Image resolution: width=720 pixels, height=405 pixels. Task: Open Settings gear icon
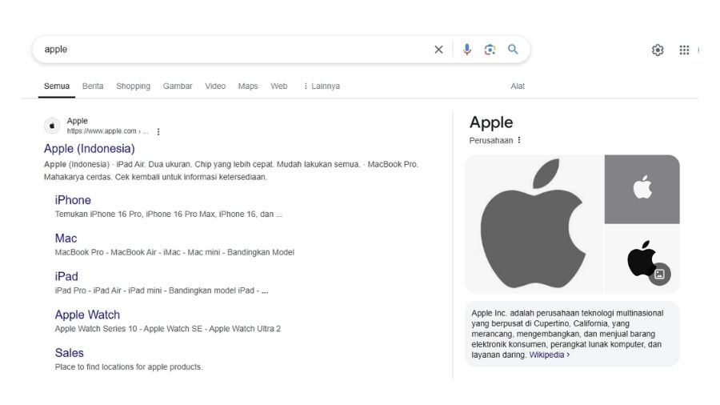[x=658, y=50]
